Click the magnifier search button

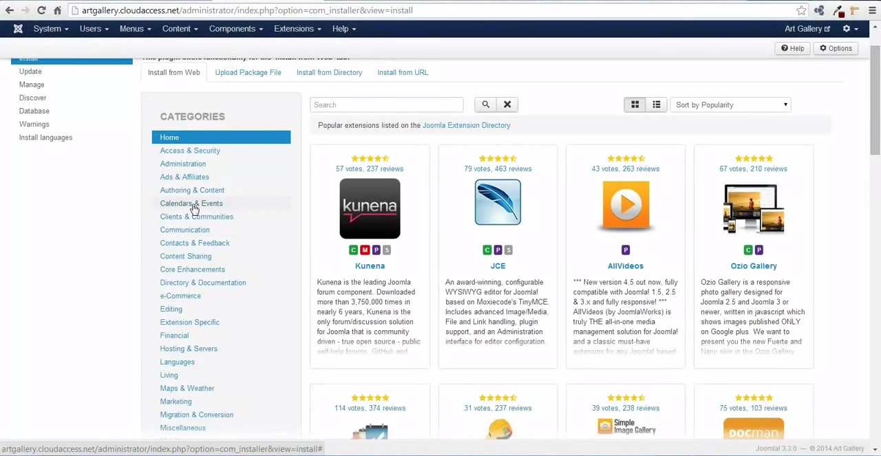click(x=485, y=105)
